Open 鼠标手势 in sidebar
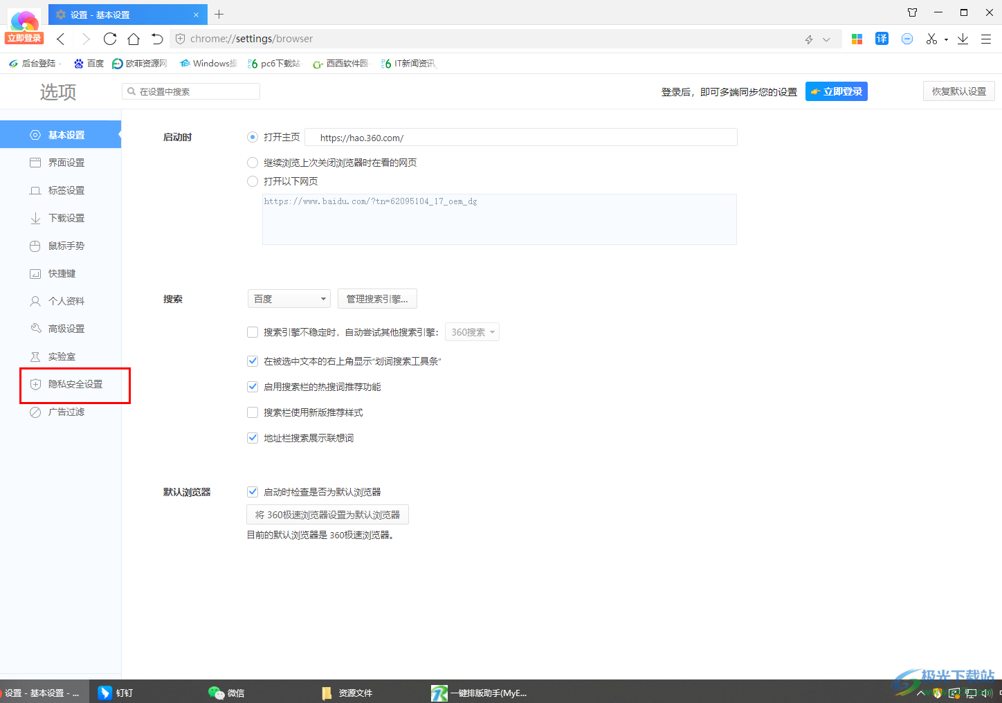 coord(60,246)
